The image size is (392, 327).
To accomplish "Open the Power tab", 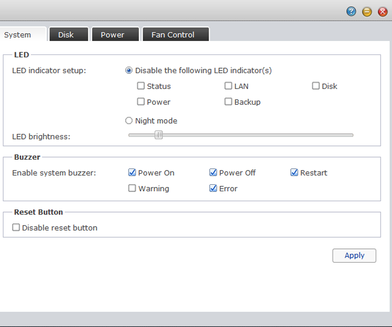I will tap(112, 34).
